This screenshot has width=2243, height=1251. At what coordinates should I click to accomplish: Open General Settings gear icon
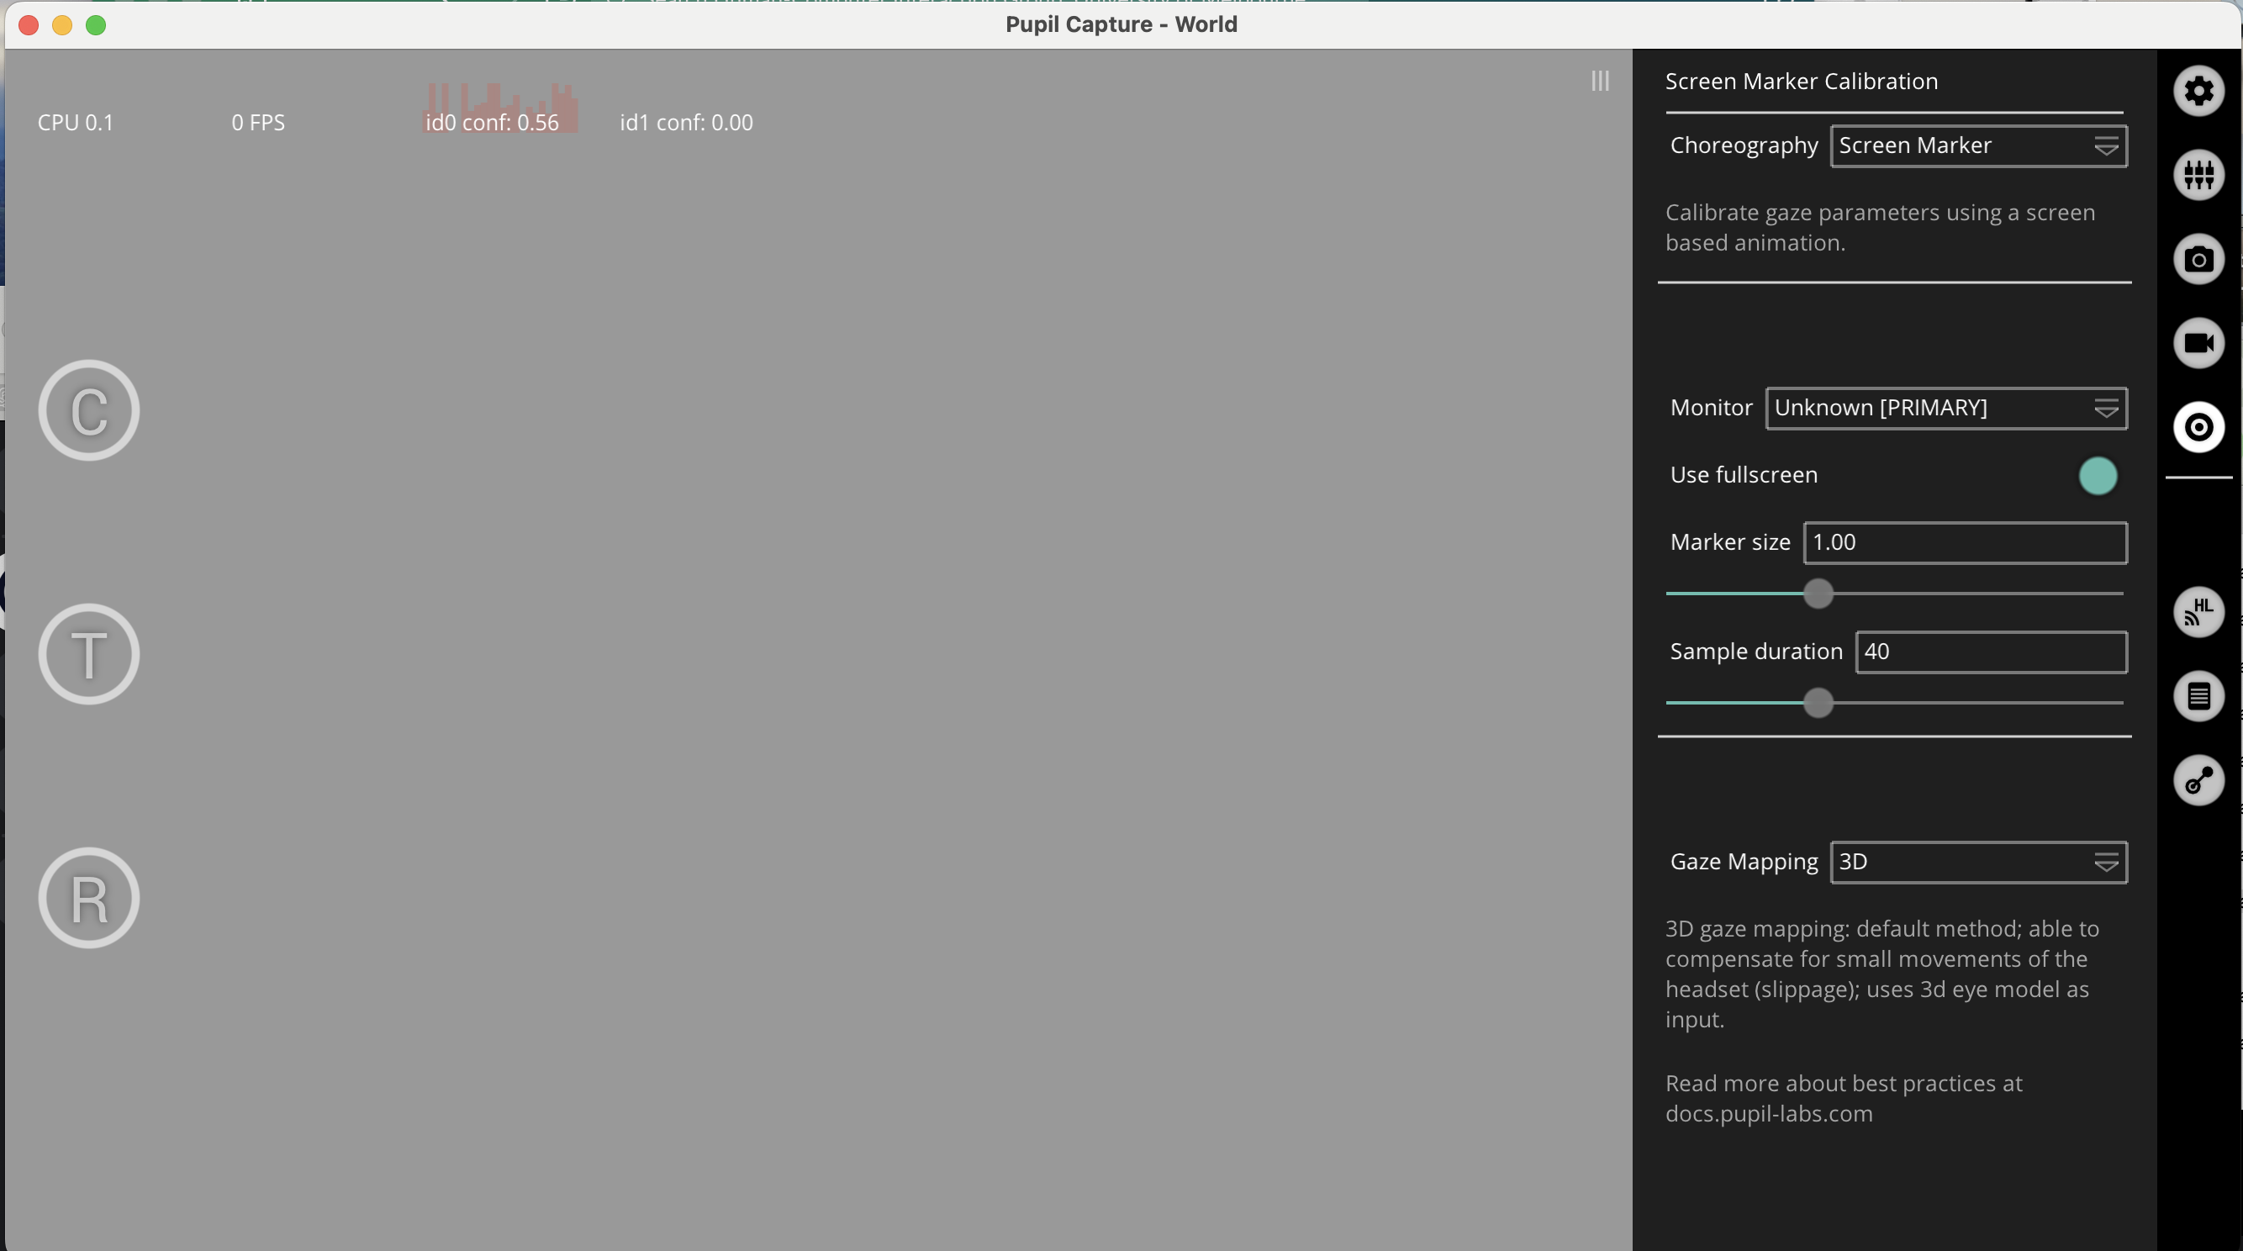click(2198, 92)
